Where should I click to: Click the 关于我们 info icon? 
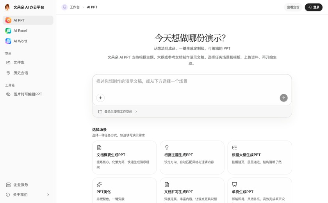pyautogui.click(x=8, y=195)
